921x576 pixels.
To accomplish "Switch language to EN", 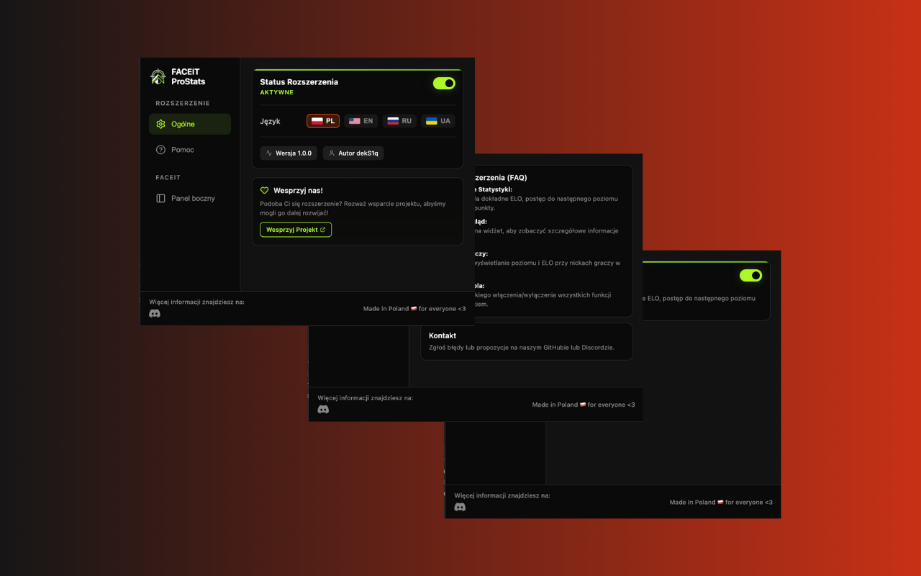I will (x=360, y=120).
